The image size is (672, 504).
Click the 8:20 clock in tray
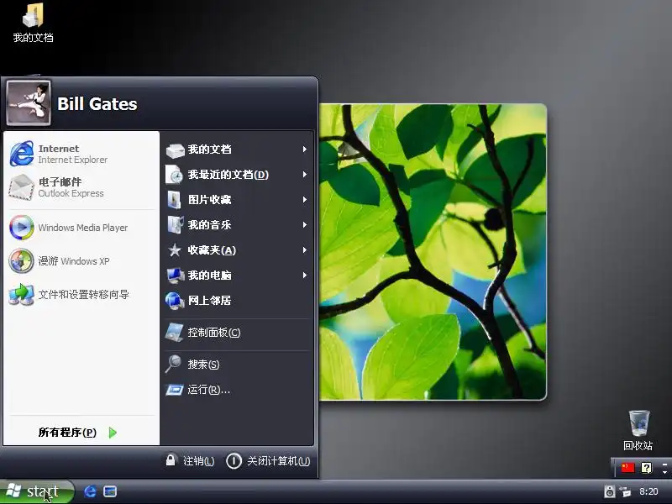click(x=648, y=491)
